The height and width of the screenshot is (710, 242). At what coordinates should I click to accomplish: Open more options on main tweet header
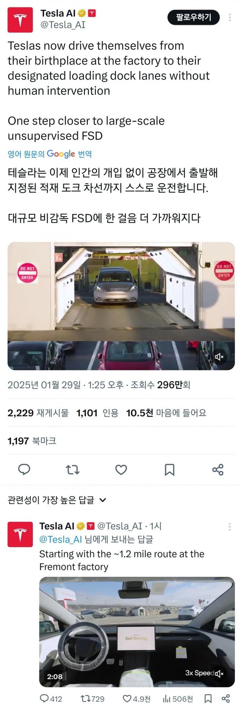pos(230,17)
